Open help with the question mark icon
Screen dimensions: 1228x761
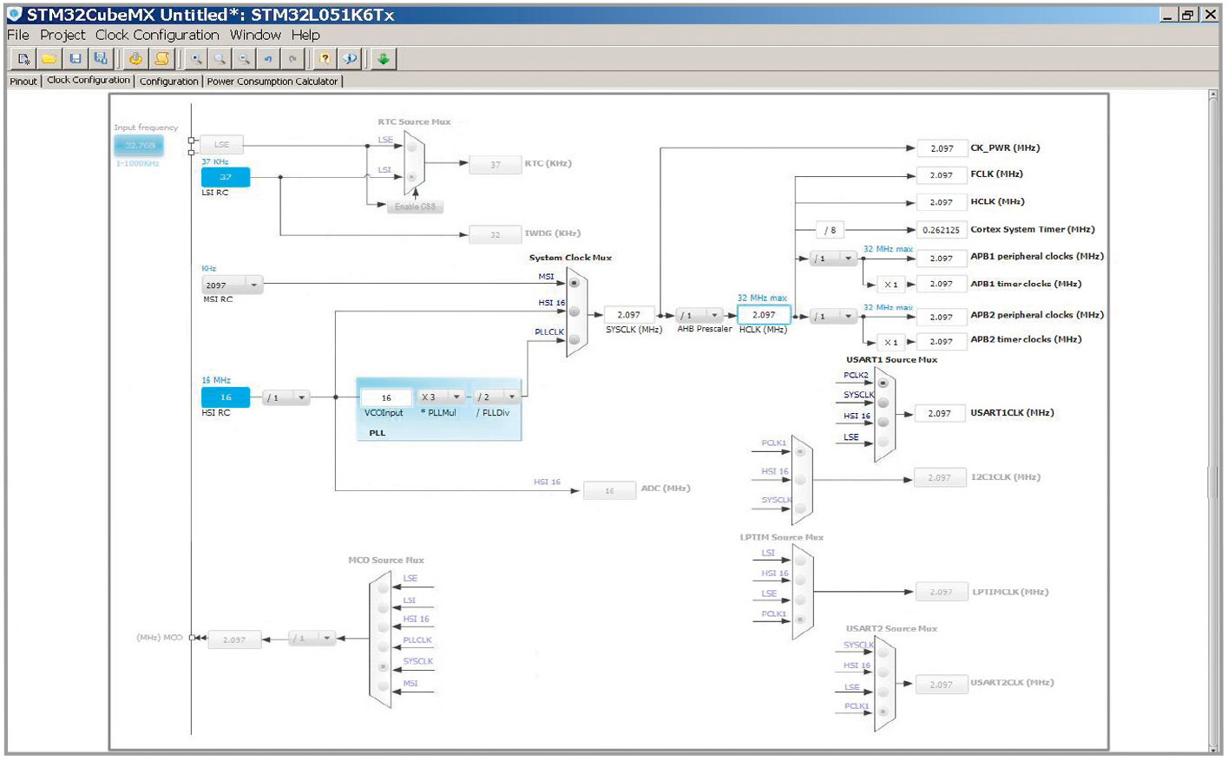click(325, 59)
